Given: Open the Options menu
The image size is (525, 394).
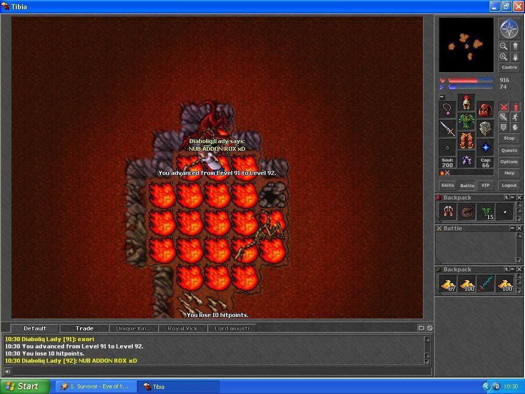Looking at the screenshot, I should (509, 162).
